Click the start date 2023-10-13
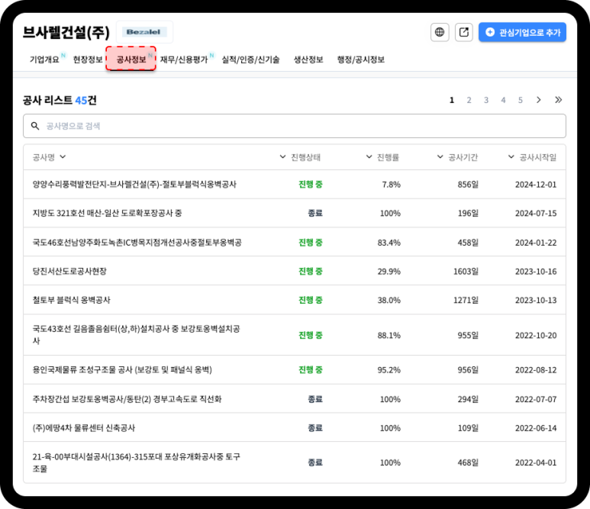The height and width of the screenshot is (509, 590). pyautogui.click(x=536, y=300)
